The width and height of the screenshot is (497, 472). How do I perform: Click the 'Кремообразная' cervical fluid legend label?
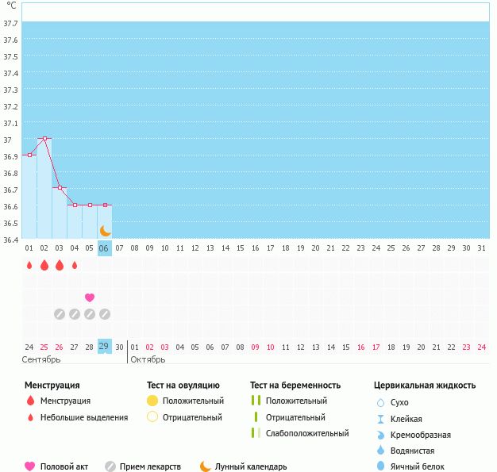click(x=421, y=435)
